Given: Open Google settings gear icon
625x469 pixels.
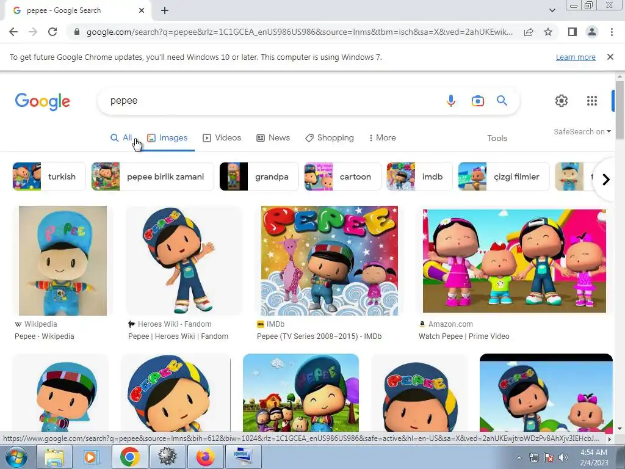Looking at the screenshot, I should pos(562,101).
